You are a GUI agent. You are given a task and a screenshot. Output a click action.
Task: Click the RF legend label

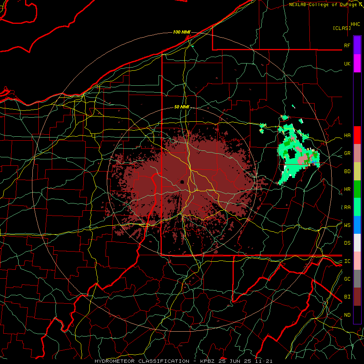[347, 45]
